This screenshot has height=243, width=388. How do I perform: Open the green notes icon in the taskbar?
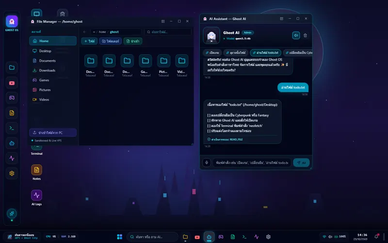[233, 237]
